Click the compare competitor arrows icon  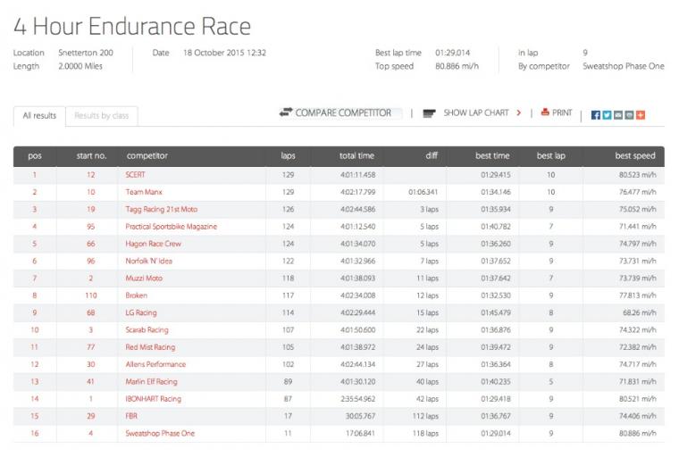[x=286, y=113]
